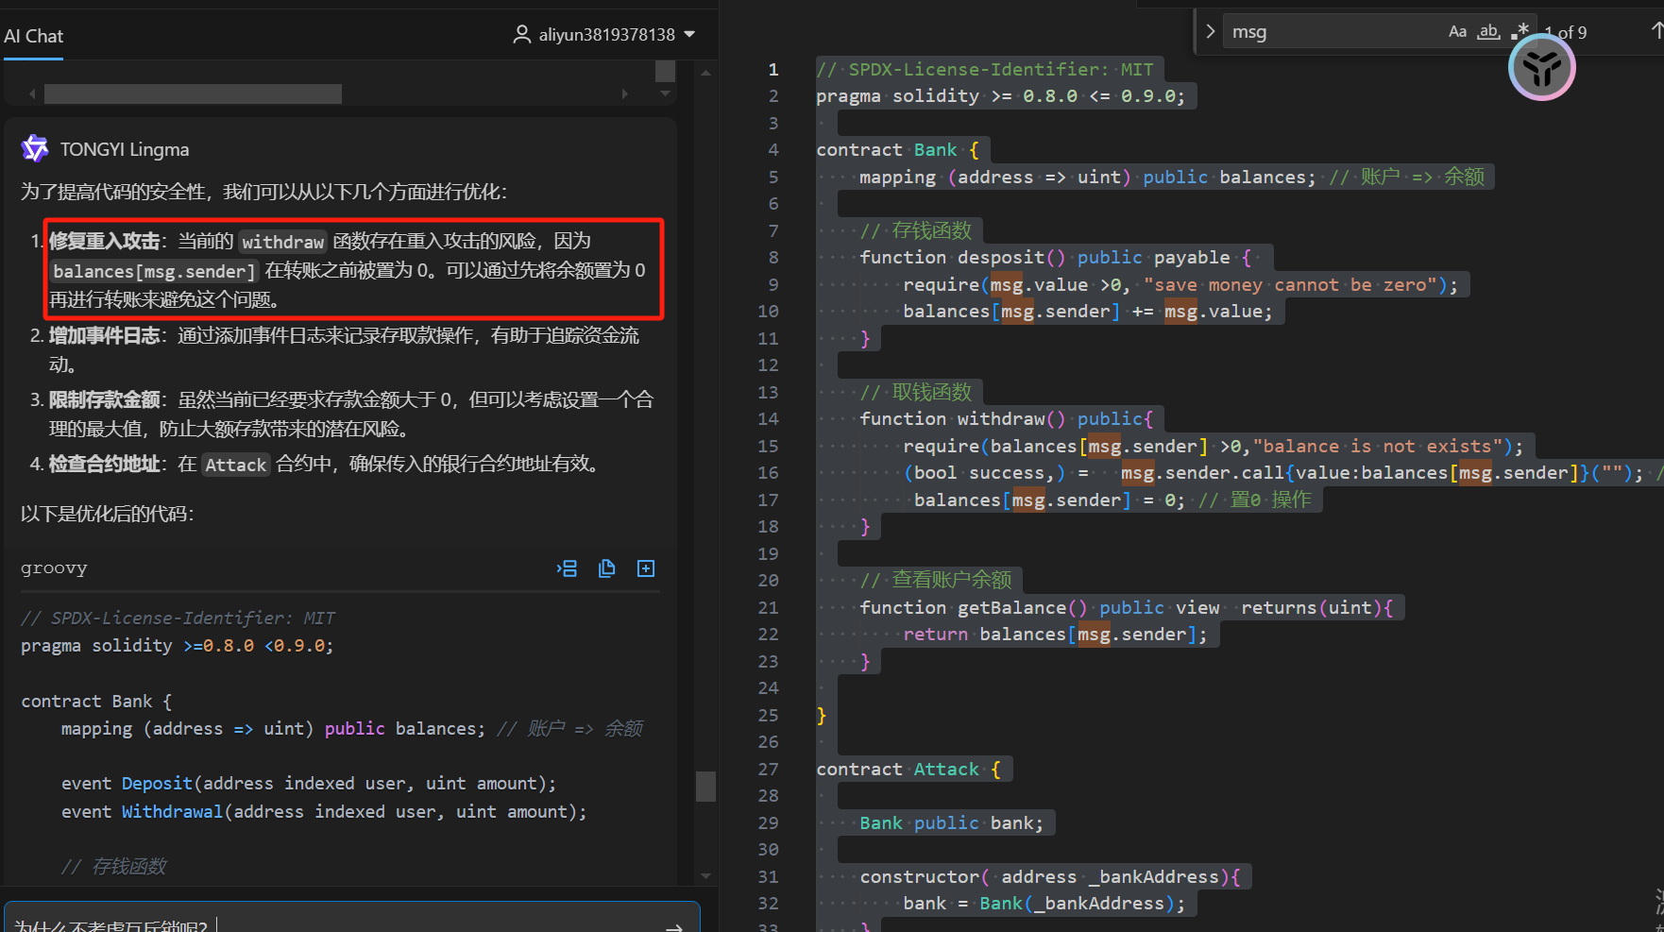Click the 'require(msg.value >0' line in the editor
The width and height of the screenshot is (1664, 932).
tap(1180, 284)
